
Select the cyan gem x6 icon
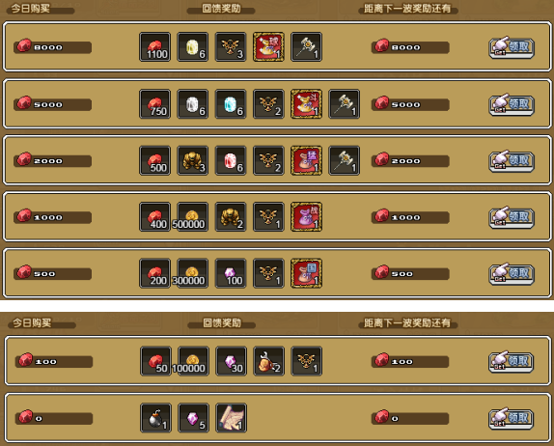tap(231, 104)
